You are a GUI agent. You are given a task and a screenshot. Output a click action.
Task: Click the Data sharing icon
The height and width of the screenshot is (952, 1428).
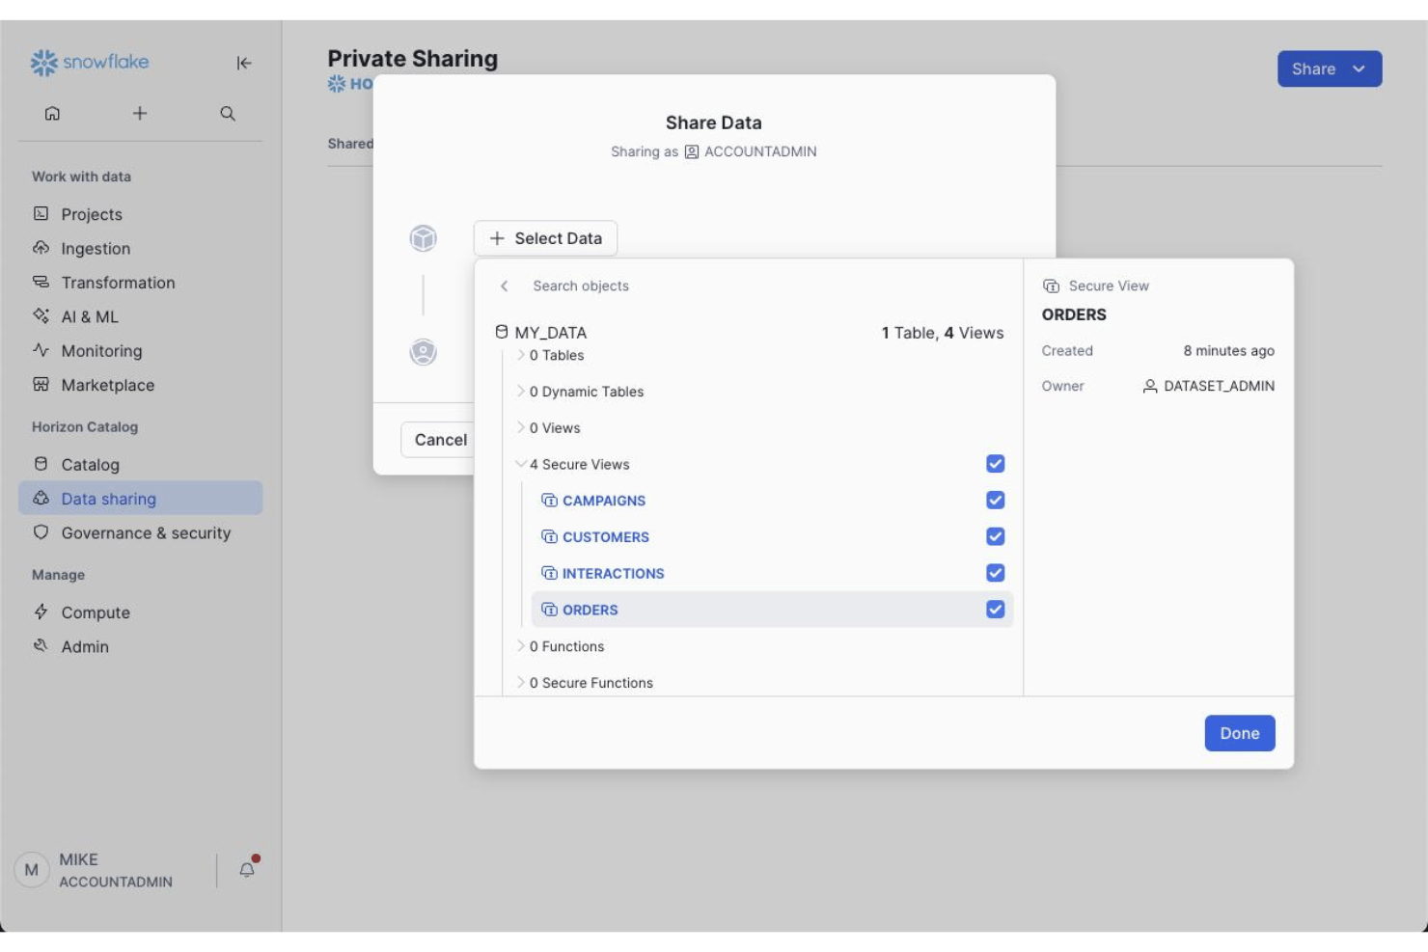(41, 499)
